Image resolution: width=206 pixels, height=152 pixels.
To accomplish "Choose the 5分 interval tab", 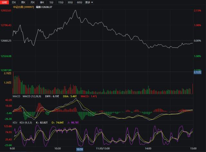I will (x=51, y=2).
